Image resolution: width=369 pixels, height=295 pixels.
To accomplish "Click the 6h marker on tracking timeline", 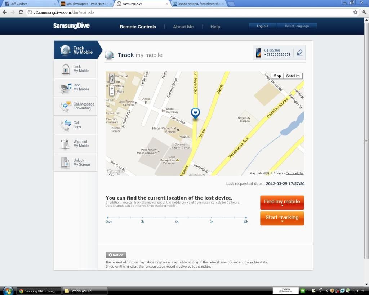I will point(177,218).
